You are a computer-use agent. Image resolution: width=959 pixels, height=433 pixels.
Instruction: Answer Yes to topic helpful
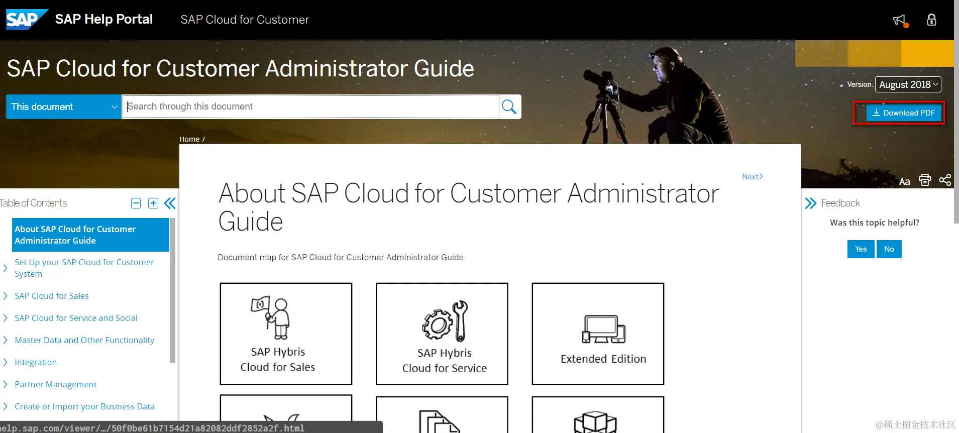[x=861, y=249]
